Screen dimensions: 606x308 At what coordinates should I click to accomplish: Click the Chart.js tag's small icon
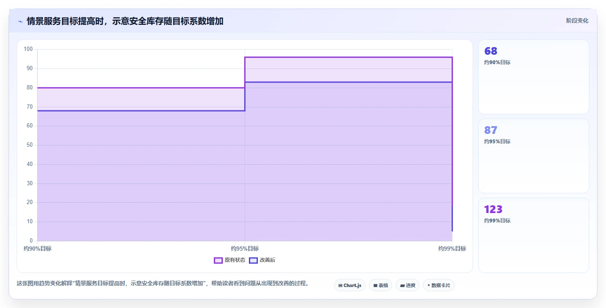(x=340, y=285)
